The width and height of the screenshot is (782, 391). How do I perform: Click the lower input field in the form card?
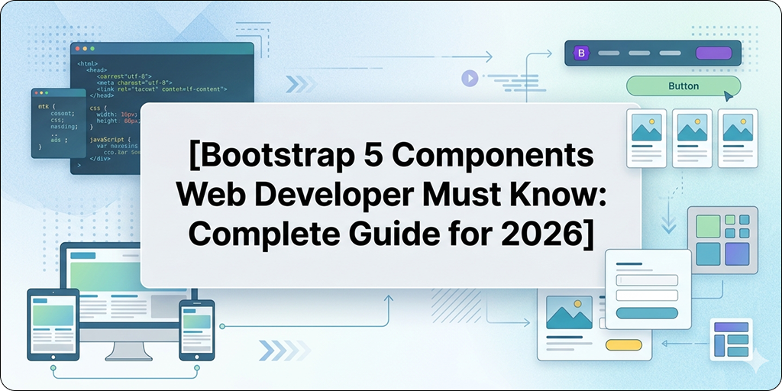click(x=647, y=296)
